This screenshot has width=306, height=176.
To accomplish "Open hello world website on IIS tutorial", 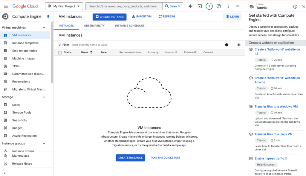I will click(x=277, y=52).
